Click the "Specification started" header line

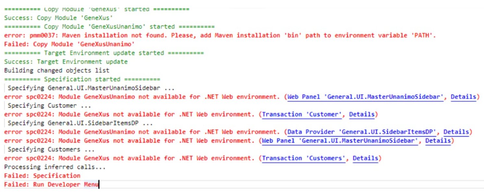pos(82,79)
